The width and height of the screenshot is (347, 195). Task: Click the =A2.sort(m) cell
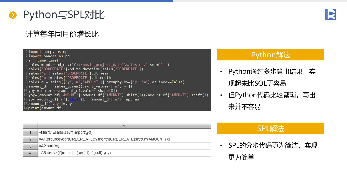point(124,146)
